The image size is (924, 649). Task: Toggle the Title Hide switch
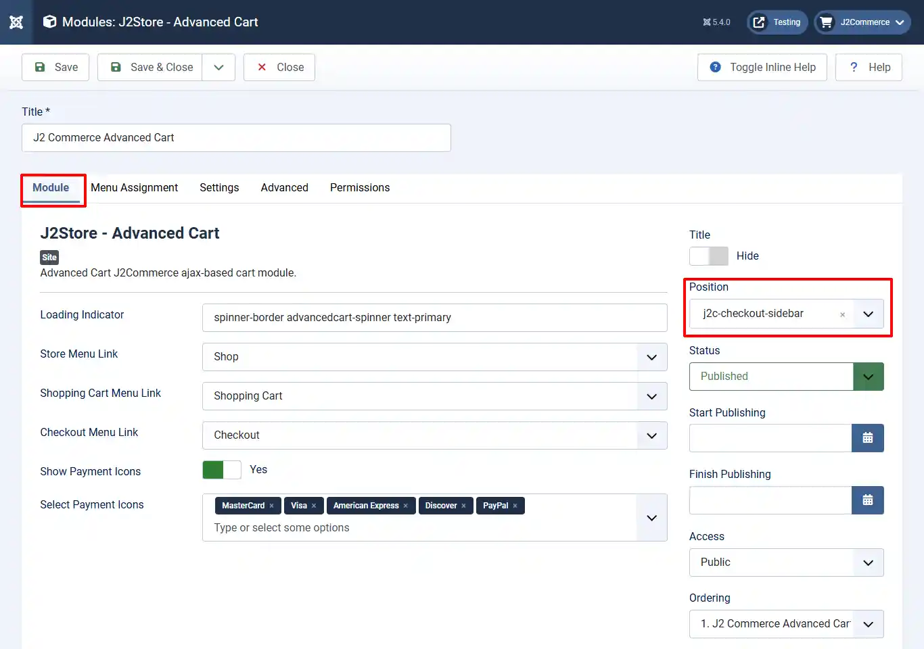click(x=709, y=256)
